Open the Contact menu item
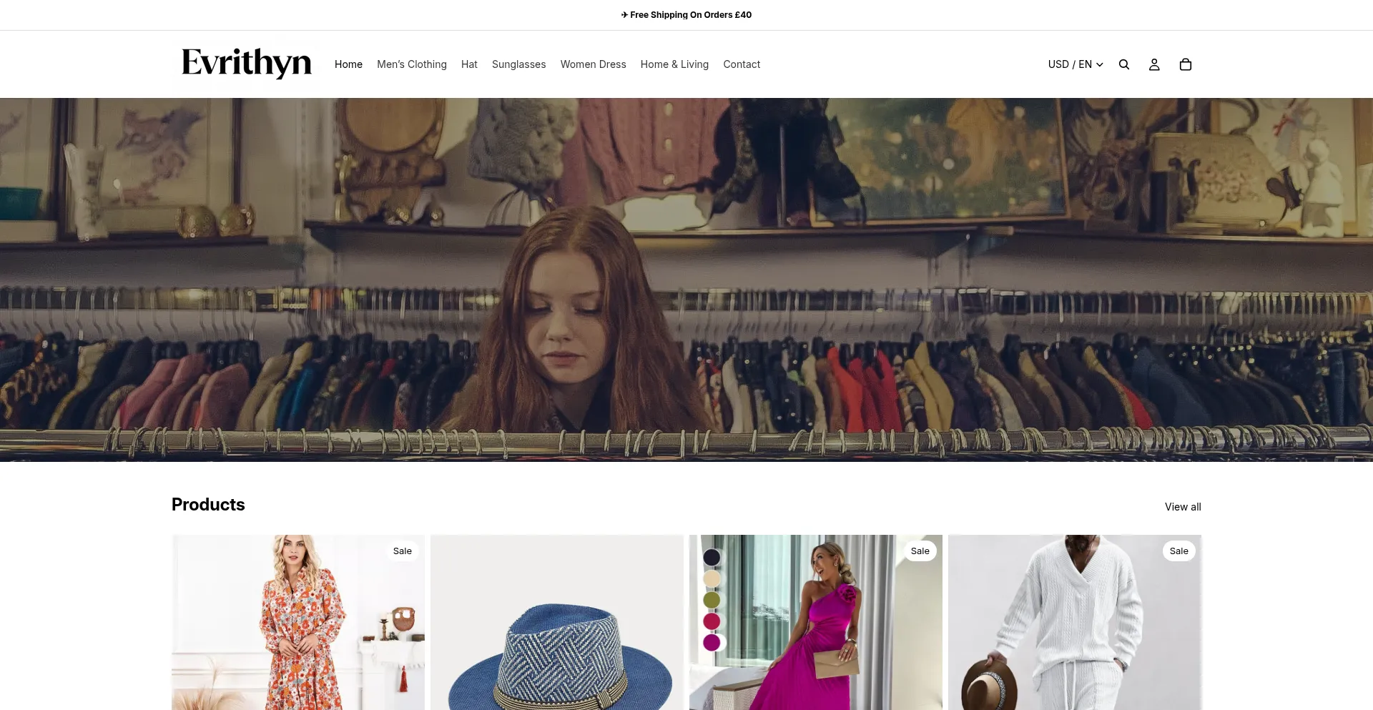The height and width of the screenshot is (710, 1373). 742,64
